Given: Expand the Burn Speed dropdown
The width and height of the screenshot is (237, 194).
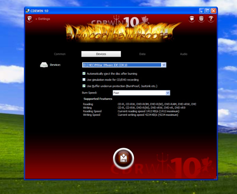Looking at the screenshot, I should click(168, 93).
